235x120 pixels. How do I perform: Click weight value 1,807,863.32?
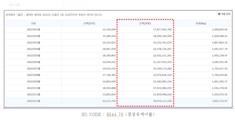point(220,43)
